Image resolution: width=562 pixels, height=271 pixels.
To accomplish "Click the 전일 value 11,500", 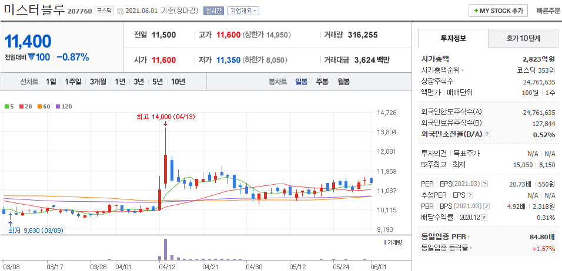I will (164, 35).
